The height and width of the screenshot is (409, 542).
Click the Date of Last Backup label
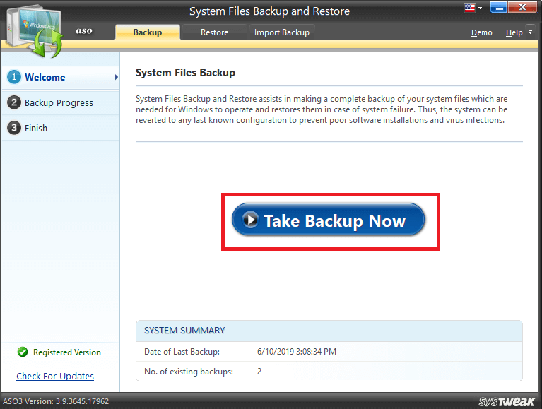(182, 352)
